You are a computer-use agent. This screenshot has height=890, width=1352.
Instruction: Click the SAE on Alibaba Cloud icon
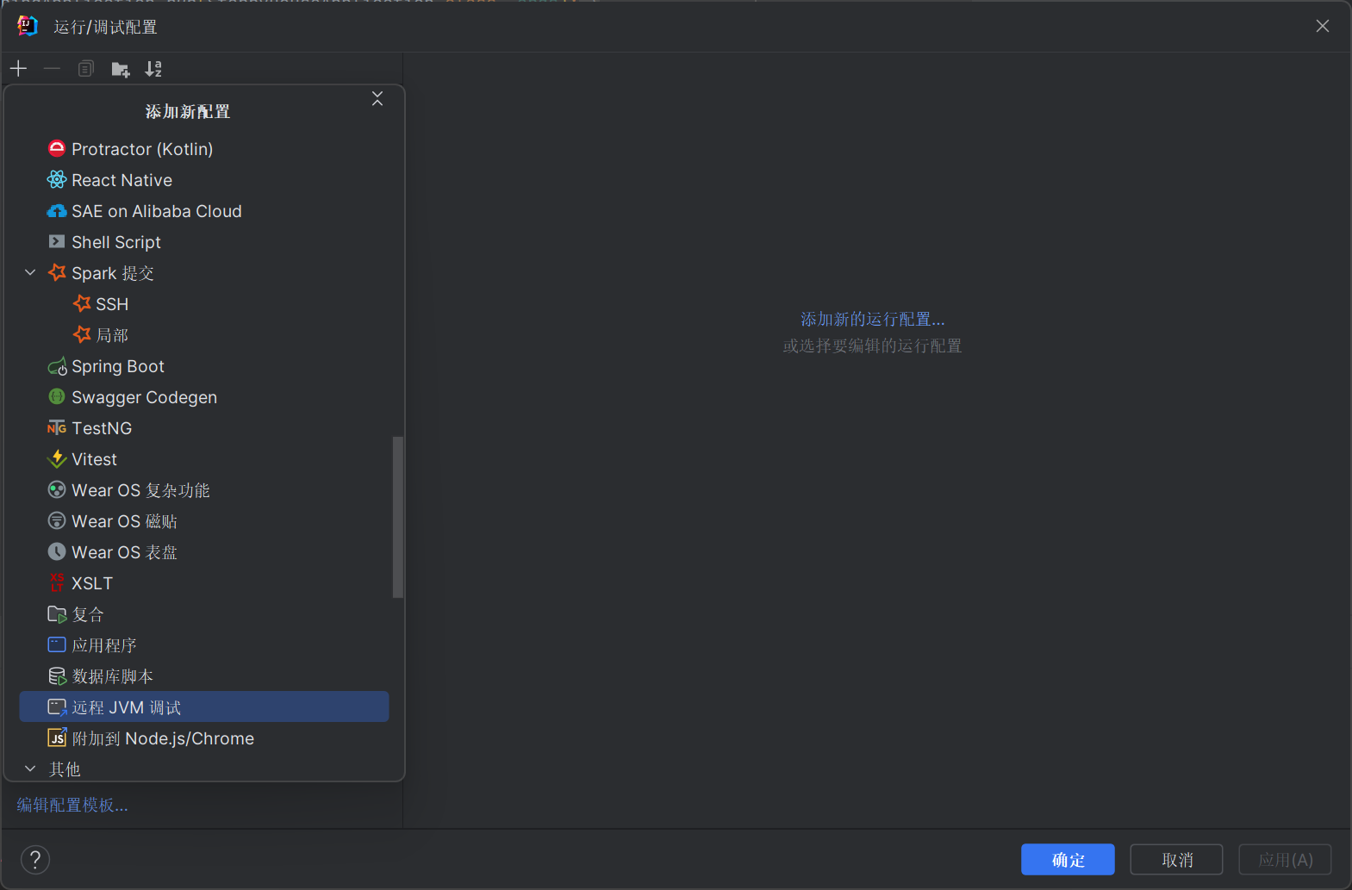57,211
